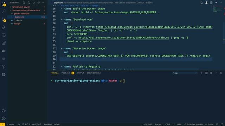The height and width of the screenshot is (126, 225).
Task: Open Remote Explorer in activity bar
Action: pos(4,35)
